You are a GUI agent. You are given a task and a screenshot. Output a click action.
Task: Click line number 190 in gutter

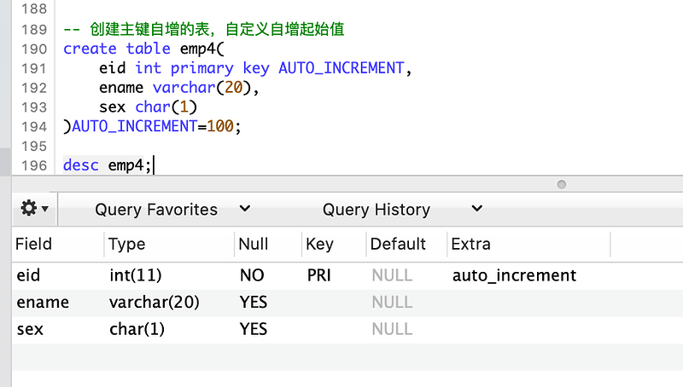[x=34, y=49]
